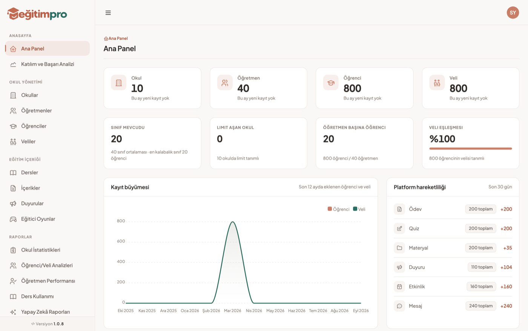Open the Veliler page
Screen dimensions: 528x331
click(48, 142)
